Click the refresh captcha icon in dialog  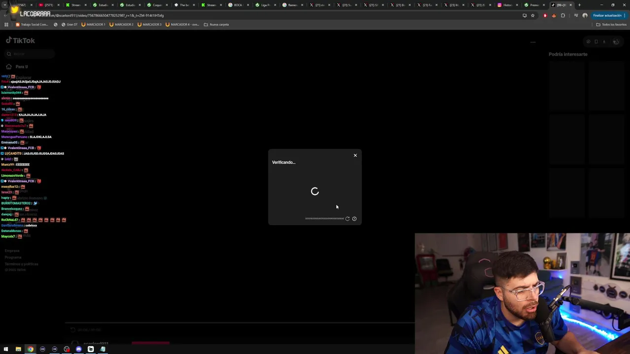347,219
